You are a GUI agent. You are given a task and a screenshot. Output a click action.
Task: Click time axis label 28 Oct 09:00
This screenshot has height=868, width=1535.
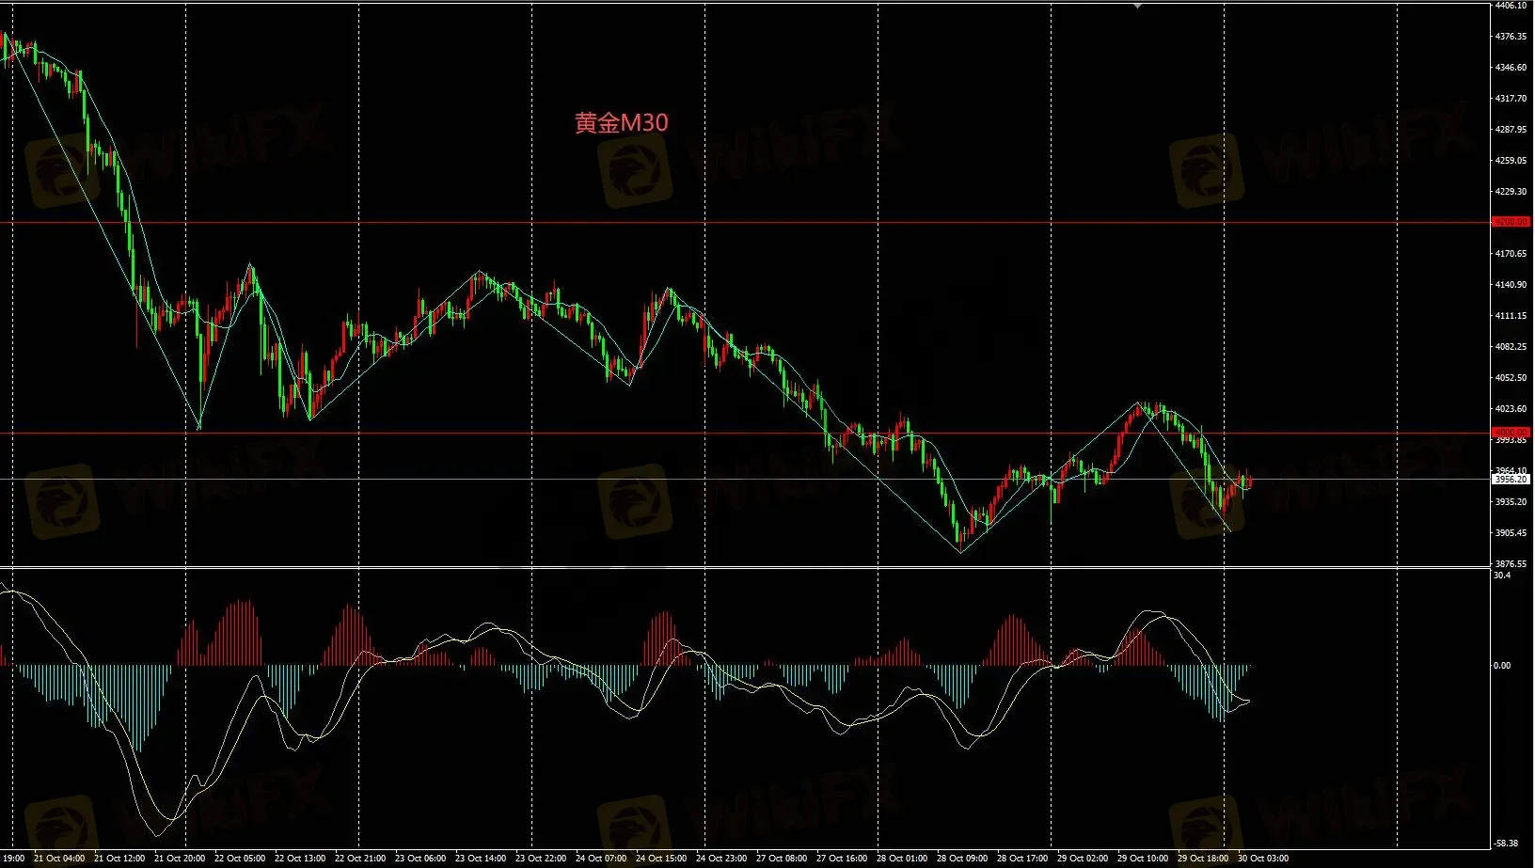[962, 859]
